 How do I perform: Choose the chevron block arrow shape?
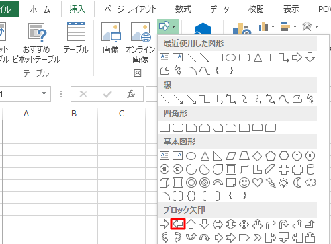point(258,237)
